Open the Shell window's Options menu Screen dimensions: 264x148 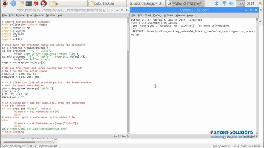(x=168, y=15)
